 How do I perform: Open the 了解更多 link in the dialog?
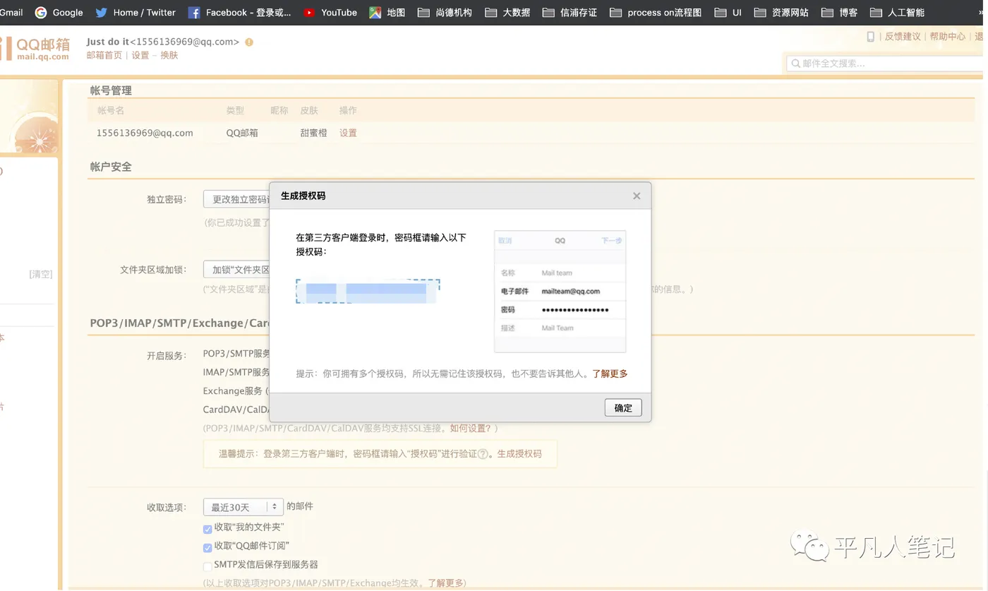coord(610,374)
